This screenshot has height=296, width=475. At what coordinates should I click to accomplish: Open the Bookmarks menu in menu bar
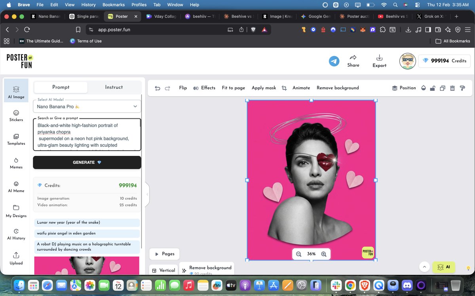tap(114, 5)
